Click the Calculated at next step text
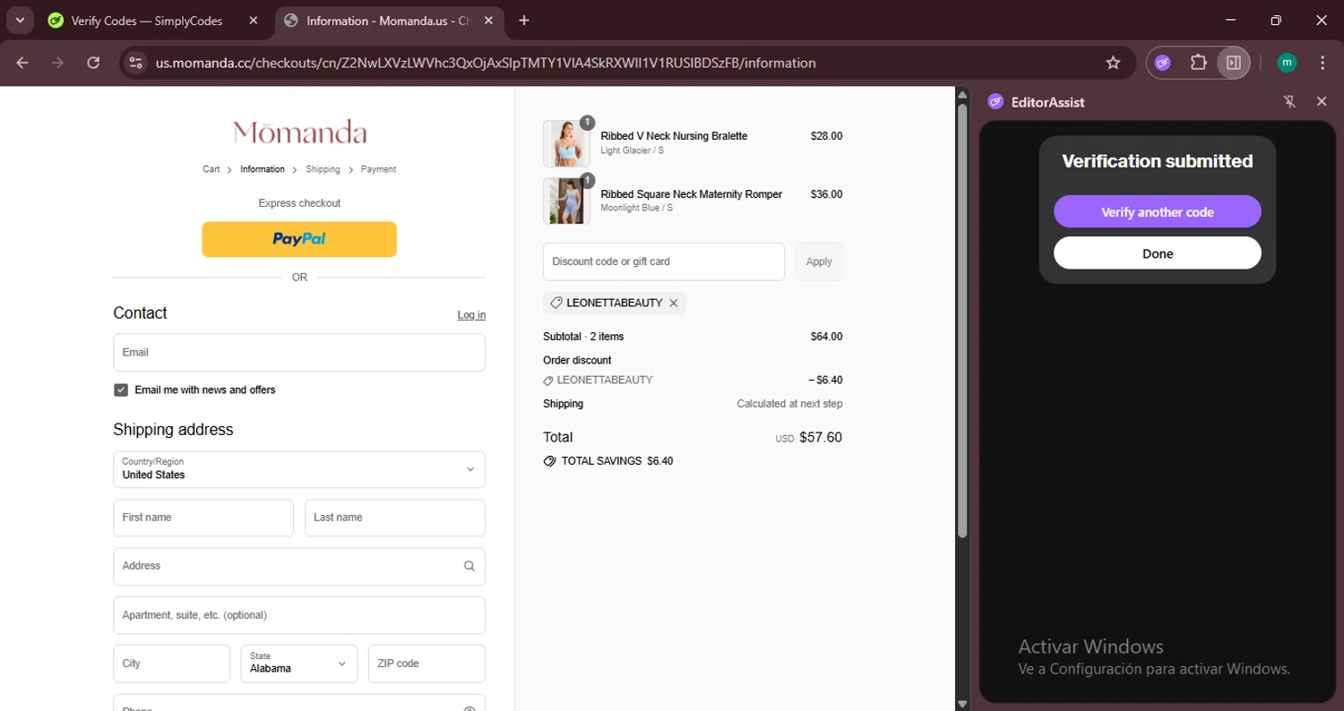Image resolution: width=1344 pixels, height=711 pixels. pyautogui.click(x=789, y=404)
